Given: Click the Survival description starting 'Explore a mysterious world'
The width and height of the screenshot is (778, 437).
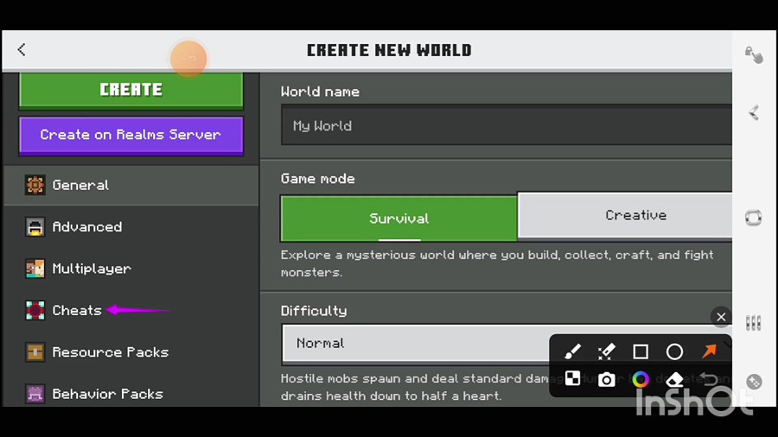Looking at the screenshot, I should pyautogui.click(x=497, y=263).
